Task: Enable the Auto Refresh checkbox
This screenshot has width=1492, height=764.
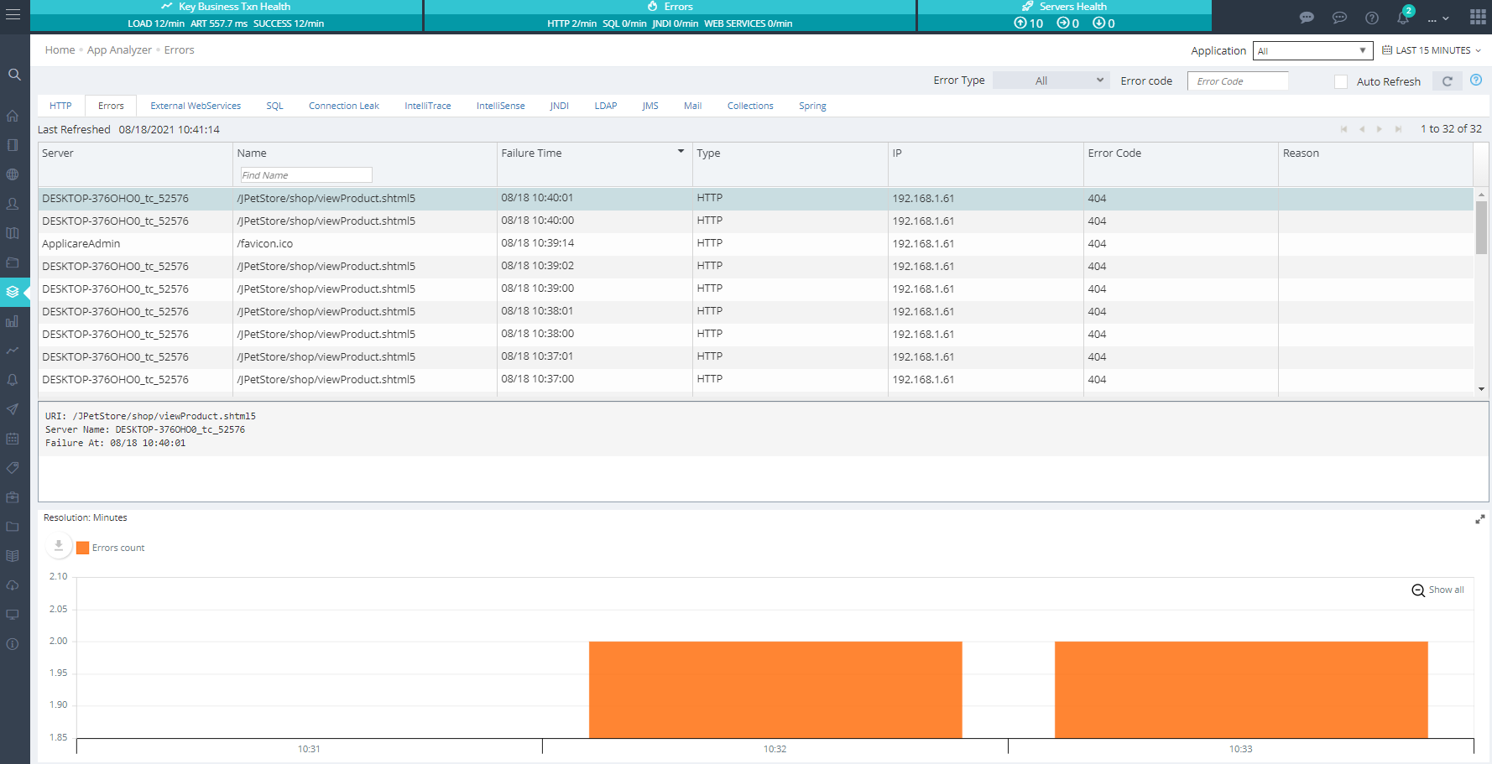Action: 1341,81
